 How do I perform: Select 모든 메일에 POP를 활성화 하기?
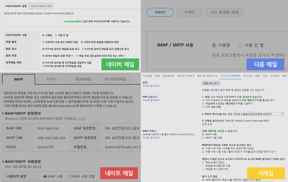203,100
